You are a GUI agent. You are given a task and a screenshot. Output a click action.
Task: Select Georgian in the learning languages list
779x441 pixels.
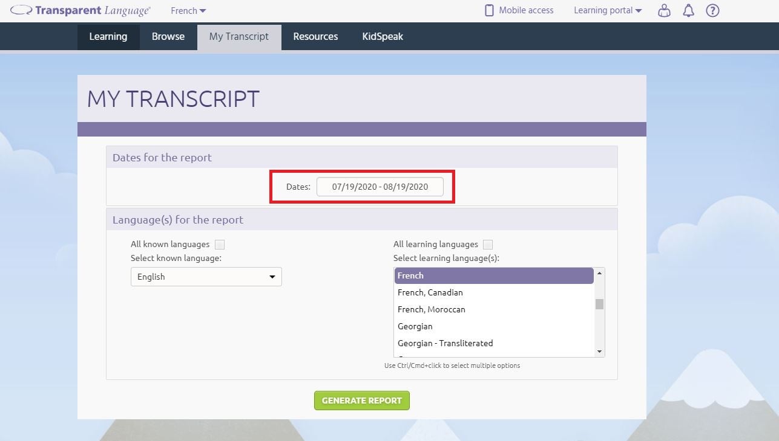tap(415, 326)
